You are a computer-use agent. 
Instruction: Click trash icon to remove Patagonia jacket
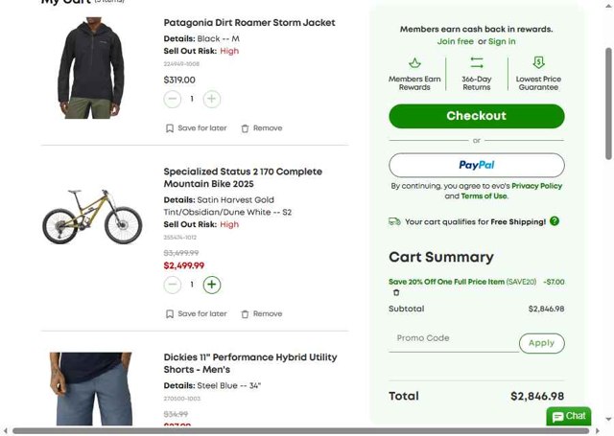click(246, 127)
